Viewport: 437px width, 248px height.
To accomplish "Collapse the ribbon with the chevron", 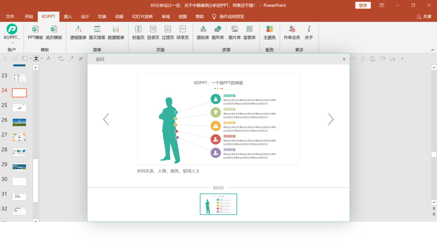I will pos(433,50).
